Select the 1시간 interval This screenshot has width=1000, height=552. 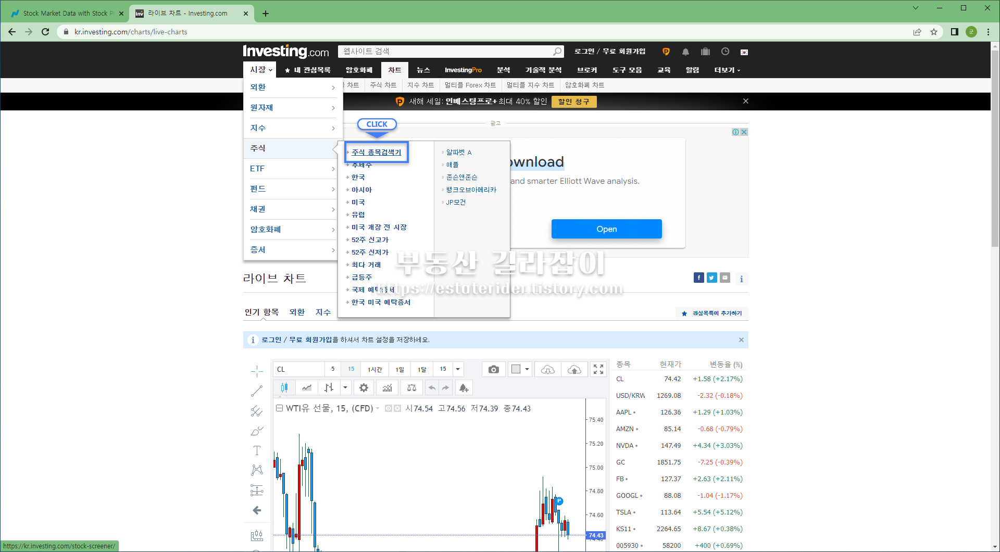click(x=374, y=369)
